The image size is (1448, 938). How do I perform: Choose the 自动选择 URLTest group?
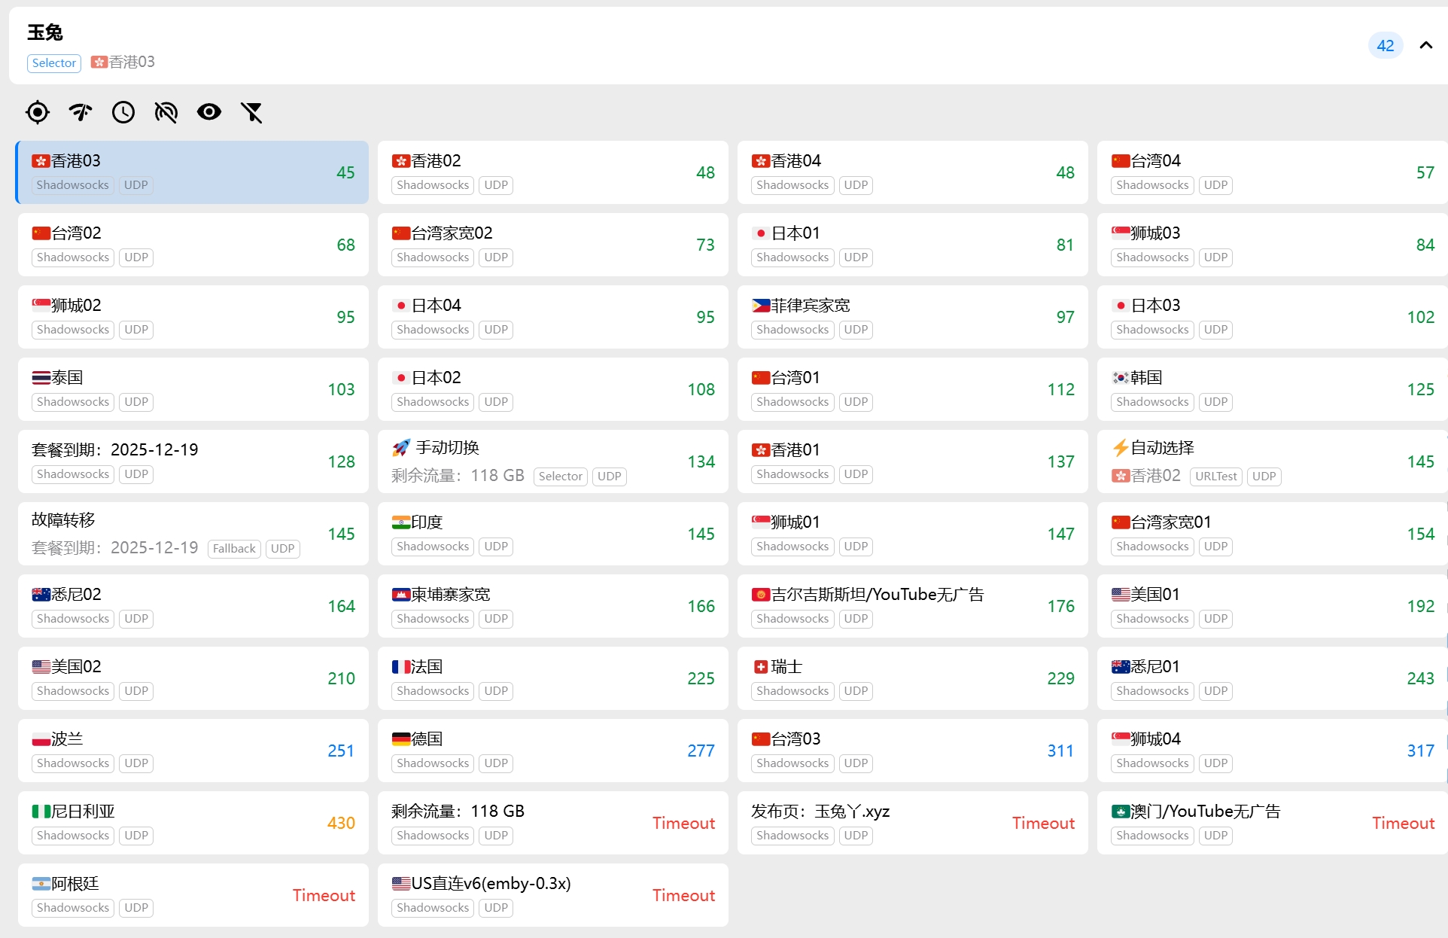tap(1272, 461)
